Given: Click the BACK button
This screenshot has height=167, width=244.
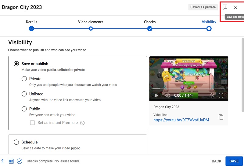Looking at the screenshot, I should pos(217,161).
